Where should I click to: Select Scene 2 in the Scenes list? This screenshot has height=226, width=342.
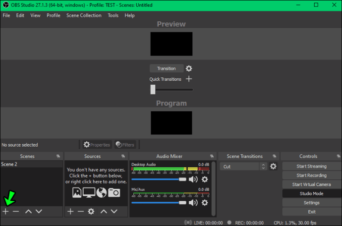[x=32, y=164]
